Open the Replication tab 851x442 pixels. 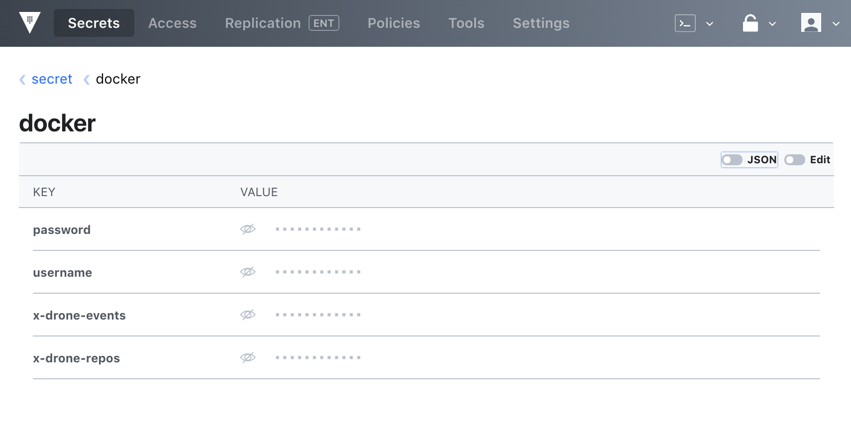pos(263,23)
